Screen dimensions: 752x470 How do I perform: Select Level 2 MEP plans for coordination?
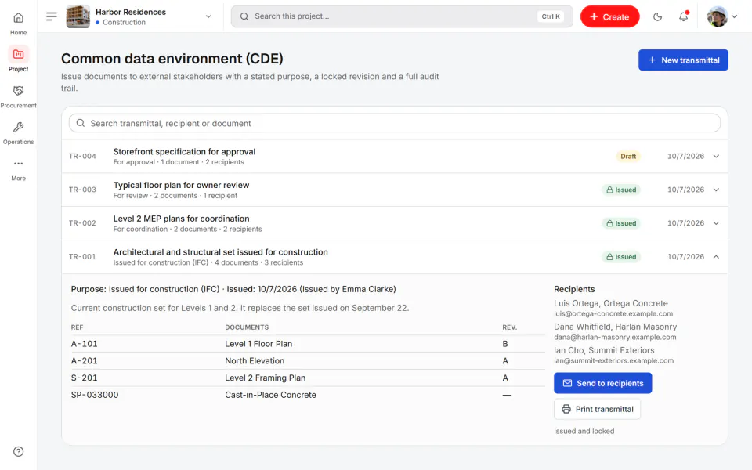pyautogui.click(x=181, y=219)
